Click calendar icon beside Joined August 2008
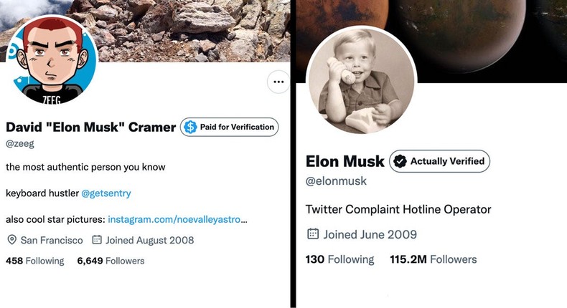The height and width of the screenshot is (308, 567). pos(97,241)
